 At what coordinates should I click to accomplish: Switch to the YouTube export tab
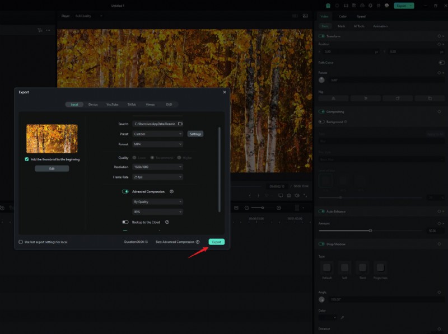coord(113,104)
